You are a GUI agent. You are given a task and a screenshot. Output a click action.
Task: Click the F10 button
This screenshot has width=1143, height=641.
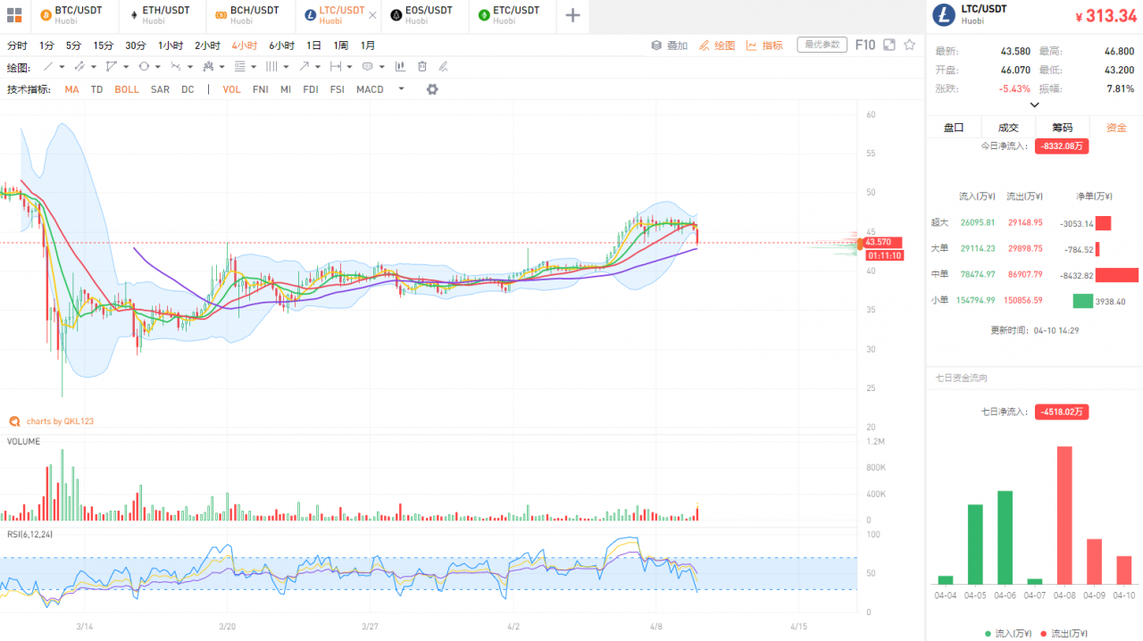[865, 45]
